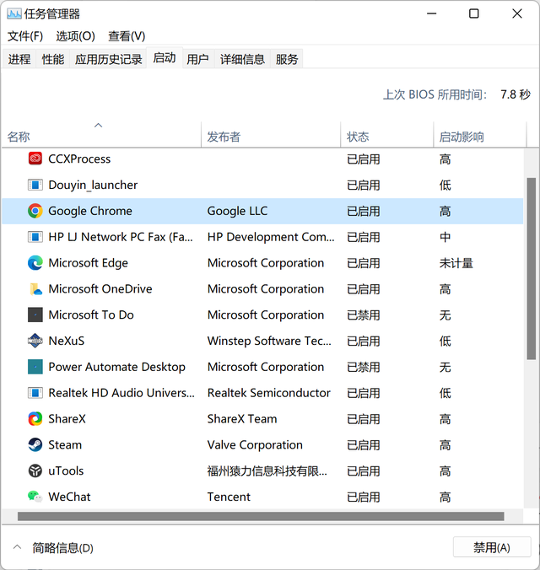Click the ShareX icon

pyautogui.click(x=35, y=419)
